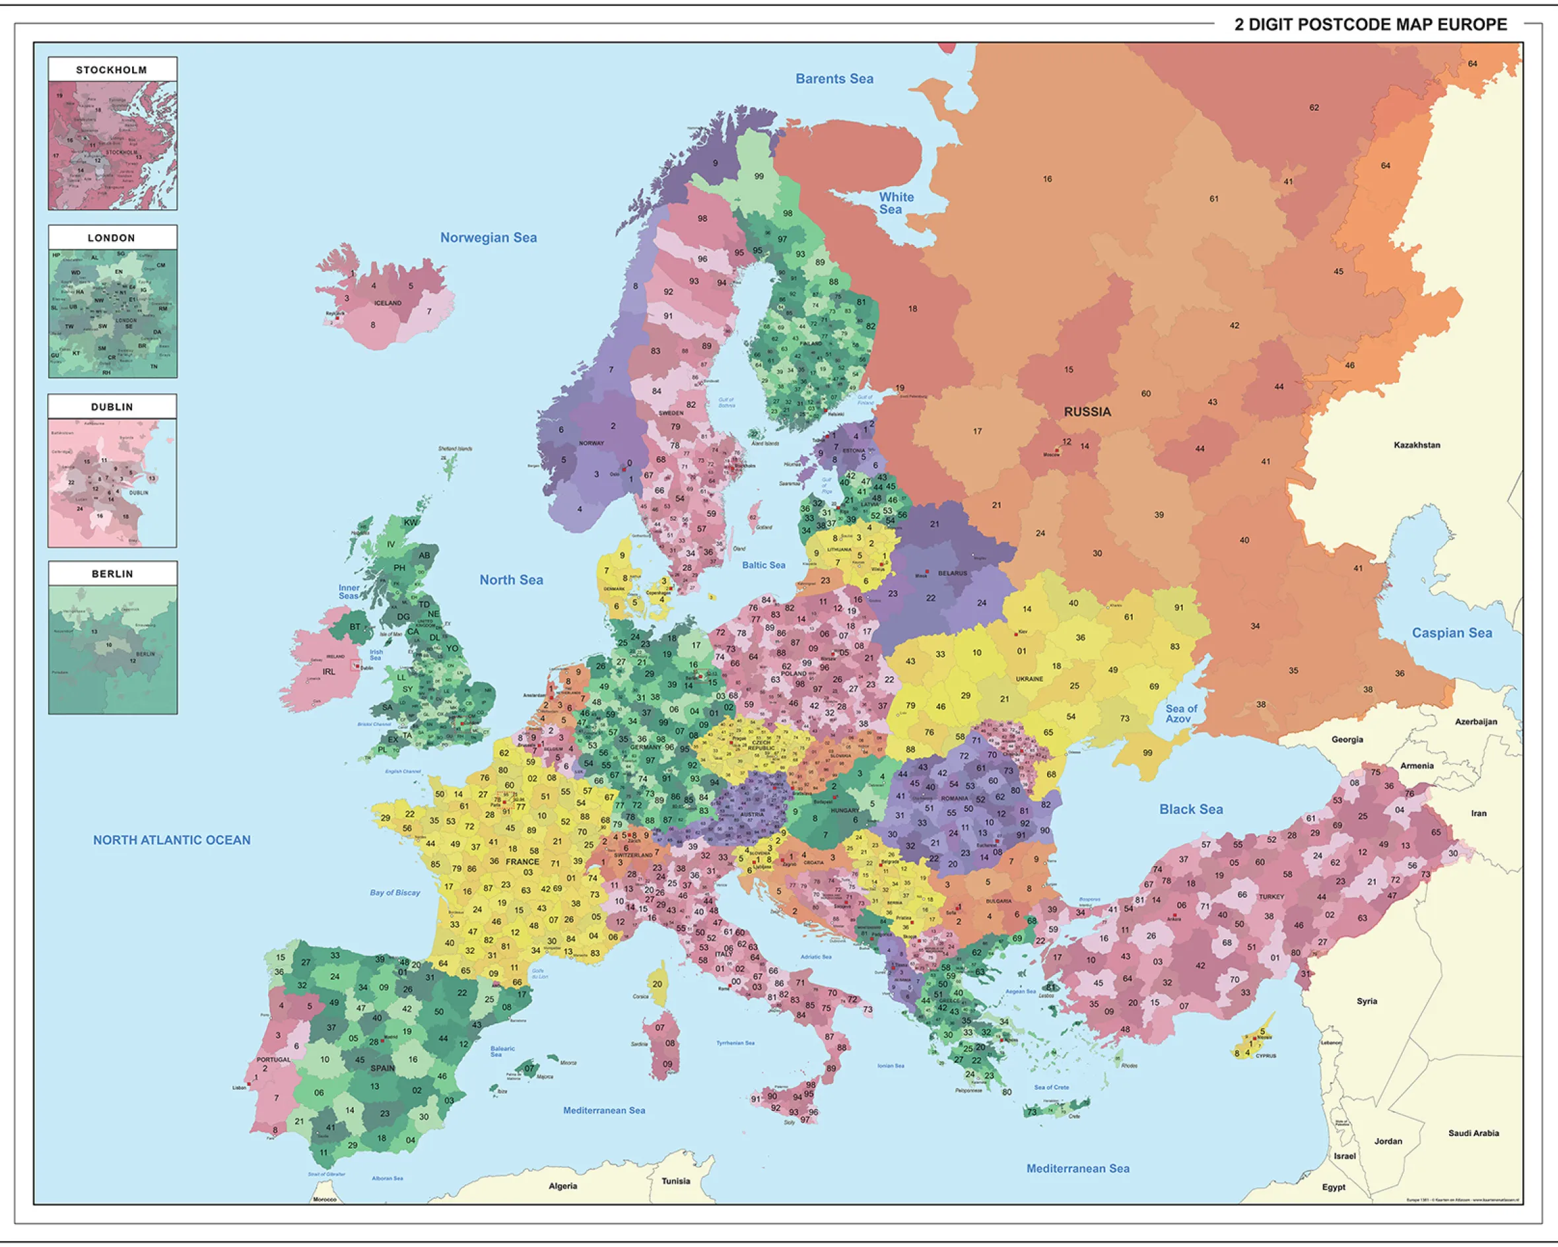The height and width of the screenshot is (1247, 1558).
Task: Click the 'Black Sea' label
Action: click(x=1192, y=809)
